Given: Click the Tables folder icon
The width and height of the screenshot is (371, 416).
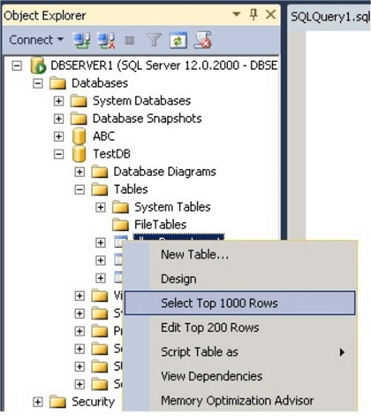Looking at the screenshot, I should [x=100, y=189].
